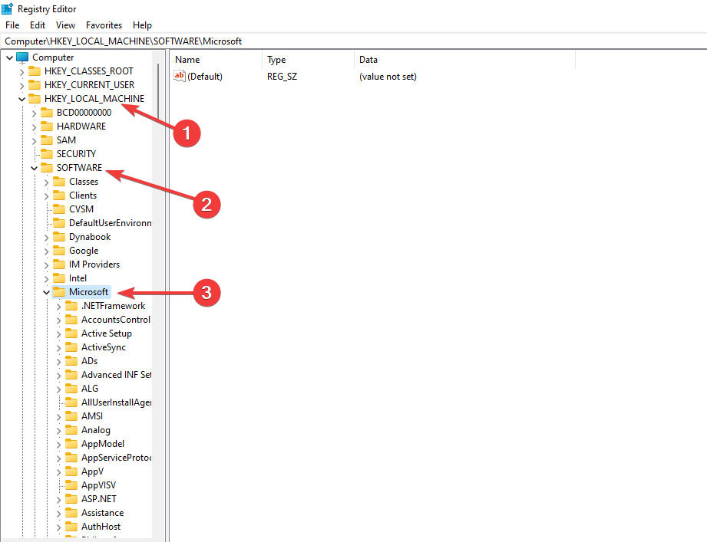707x542 pixels.
Task: Select the Assistance key
Action: point(102,513)
